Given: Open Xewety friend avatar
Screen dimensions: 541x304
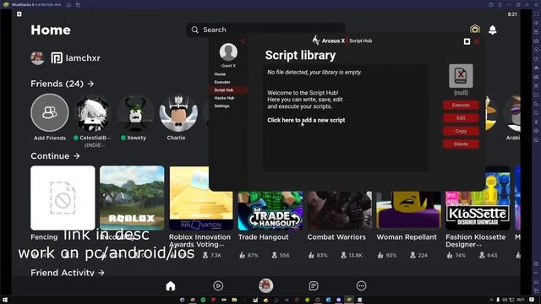Looking at the screenshot, I should tap(135, 112).
